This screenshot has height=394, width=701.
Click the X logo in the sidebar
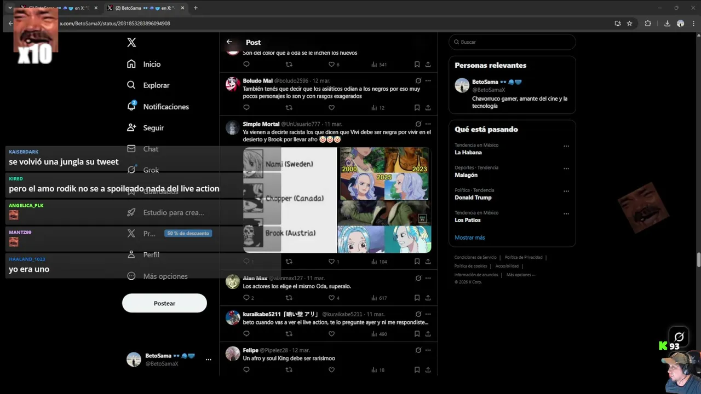coord(131,42)
